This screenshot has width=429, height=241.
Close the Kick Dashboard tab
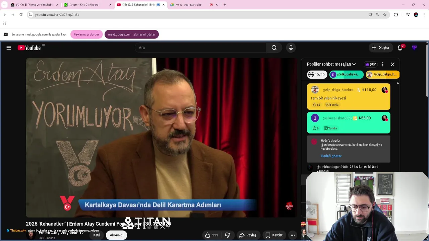pos(110,5)
